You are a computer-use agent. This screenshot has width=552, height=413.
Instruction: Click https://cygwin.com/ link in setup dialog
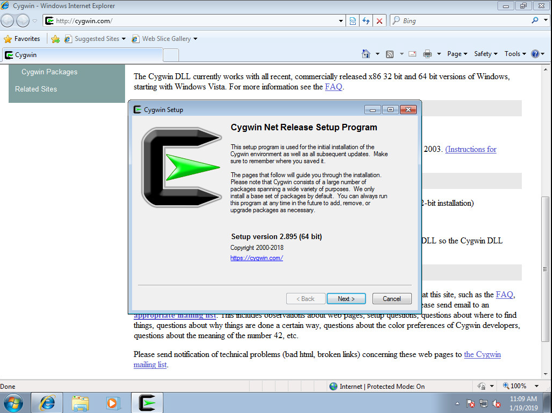coord(257,258)
